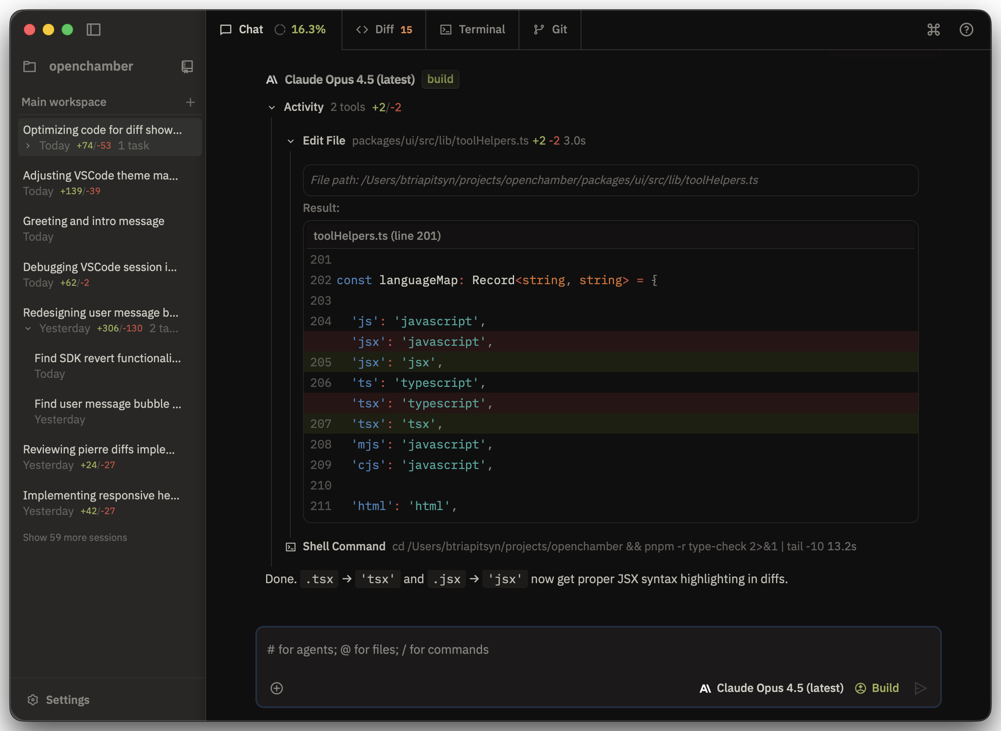Toggle the sidebar panel icon
This screenshot has height=731, width=1001.
click(93, 30)
